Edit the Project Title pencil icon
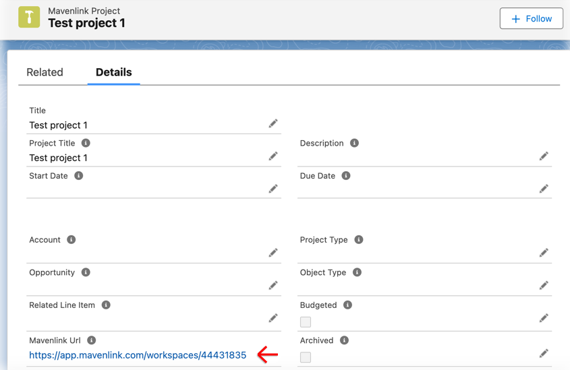The width and height of the screenshot is (570, 370). [273, 156]
